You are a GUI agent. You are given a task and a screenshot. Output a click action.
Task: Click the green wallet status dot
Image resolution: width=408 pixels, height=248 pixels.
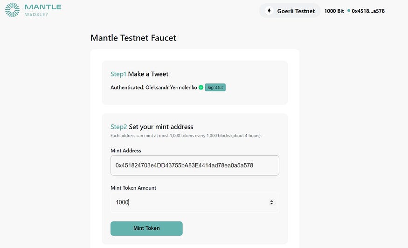[x=349, y=10]
